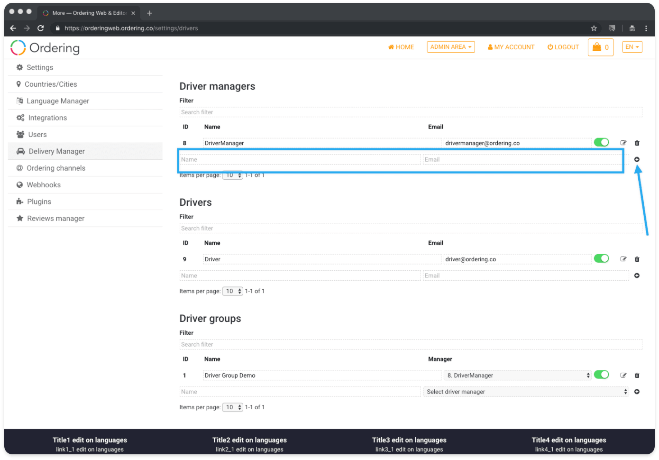
Task: Click the browser address bar URL
Action: [x=131, y=28]
